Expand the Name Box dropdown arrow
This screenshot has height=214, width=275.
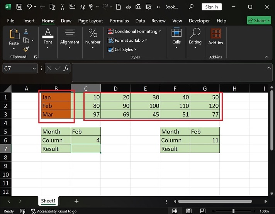[34, 68]
